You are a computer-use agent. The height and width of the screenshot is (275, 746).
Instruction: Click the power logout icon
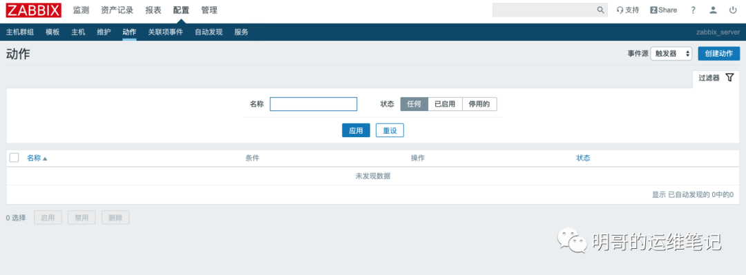[733, 10]
